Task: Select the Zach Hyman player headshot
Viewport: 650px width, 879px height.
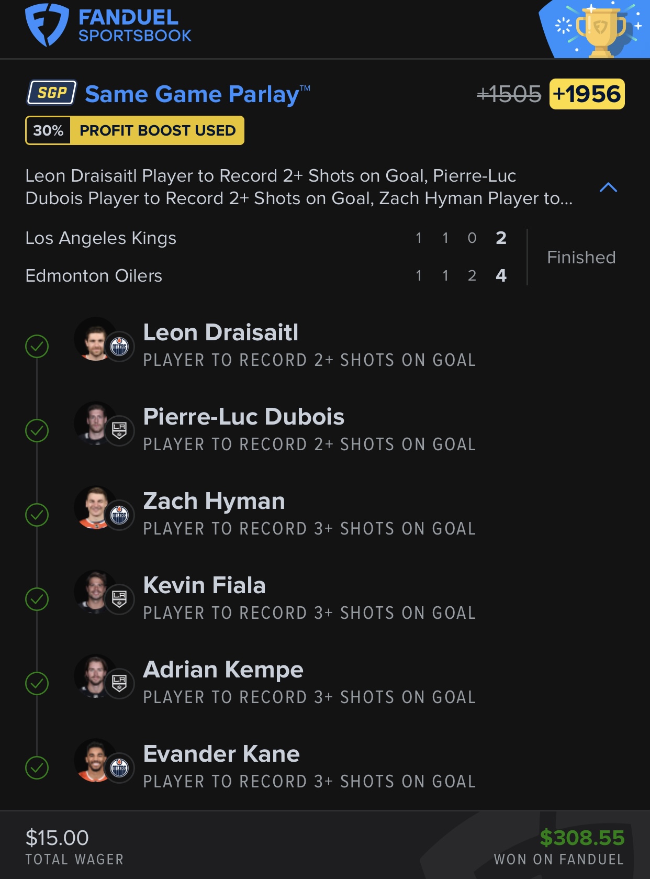Action: point(94,508)
